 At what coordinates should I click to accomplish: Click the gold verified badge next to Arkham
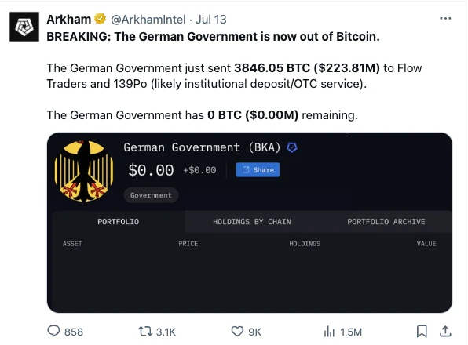(x=100, y=19)
